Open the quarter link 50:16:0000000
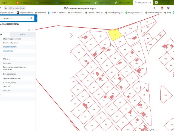174x131 pixels. pos(8,51)
